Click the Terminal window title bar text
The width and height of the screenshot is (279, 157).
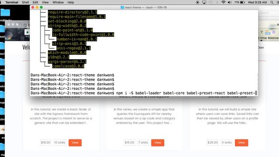(146, 7)
